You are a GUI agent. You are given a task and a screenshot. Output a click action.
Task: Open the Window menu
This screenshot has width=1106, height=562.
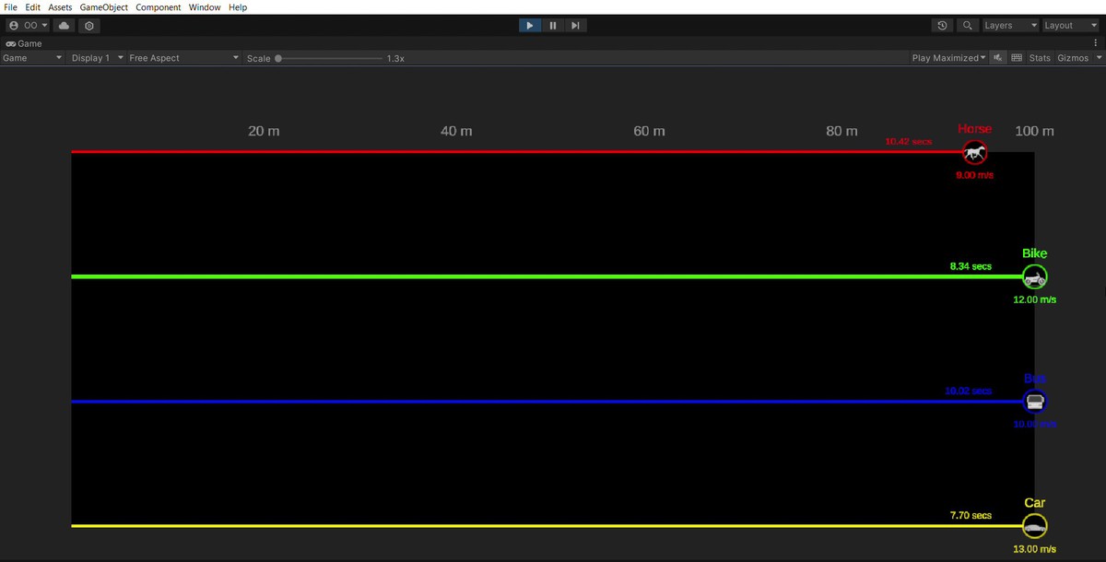[x=204, y=6]
